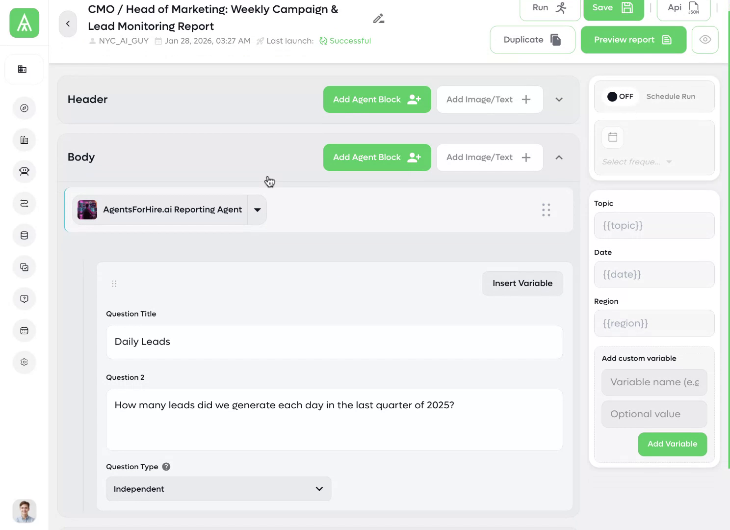Toggle the Schedule Run OFF switch
The image size is (730, 530).
620,97
